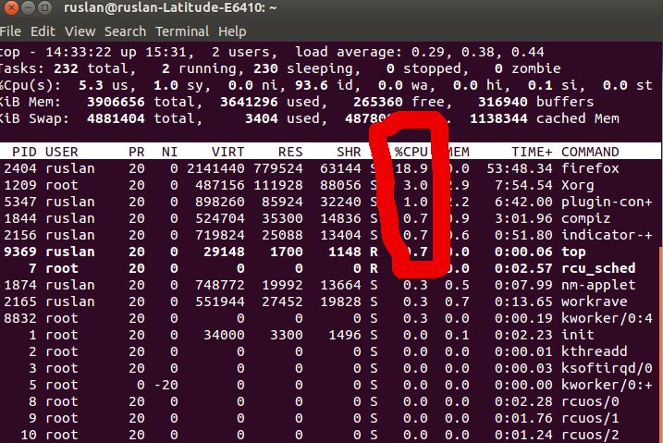The height and width of the screenshot is (443, 663).
Task: Click the Mem used value 3641296
Action: tap(249, 102)
